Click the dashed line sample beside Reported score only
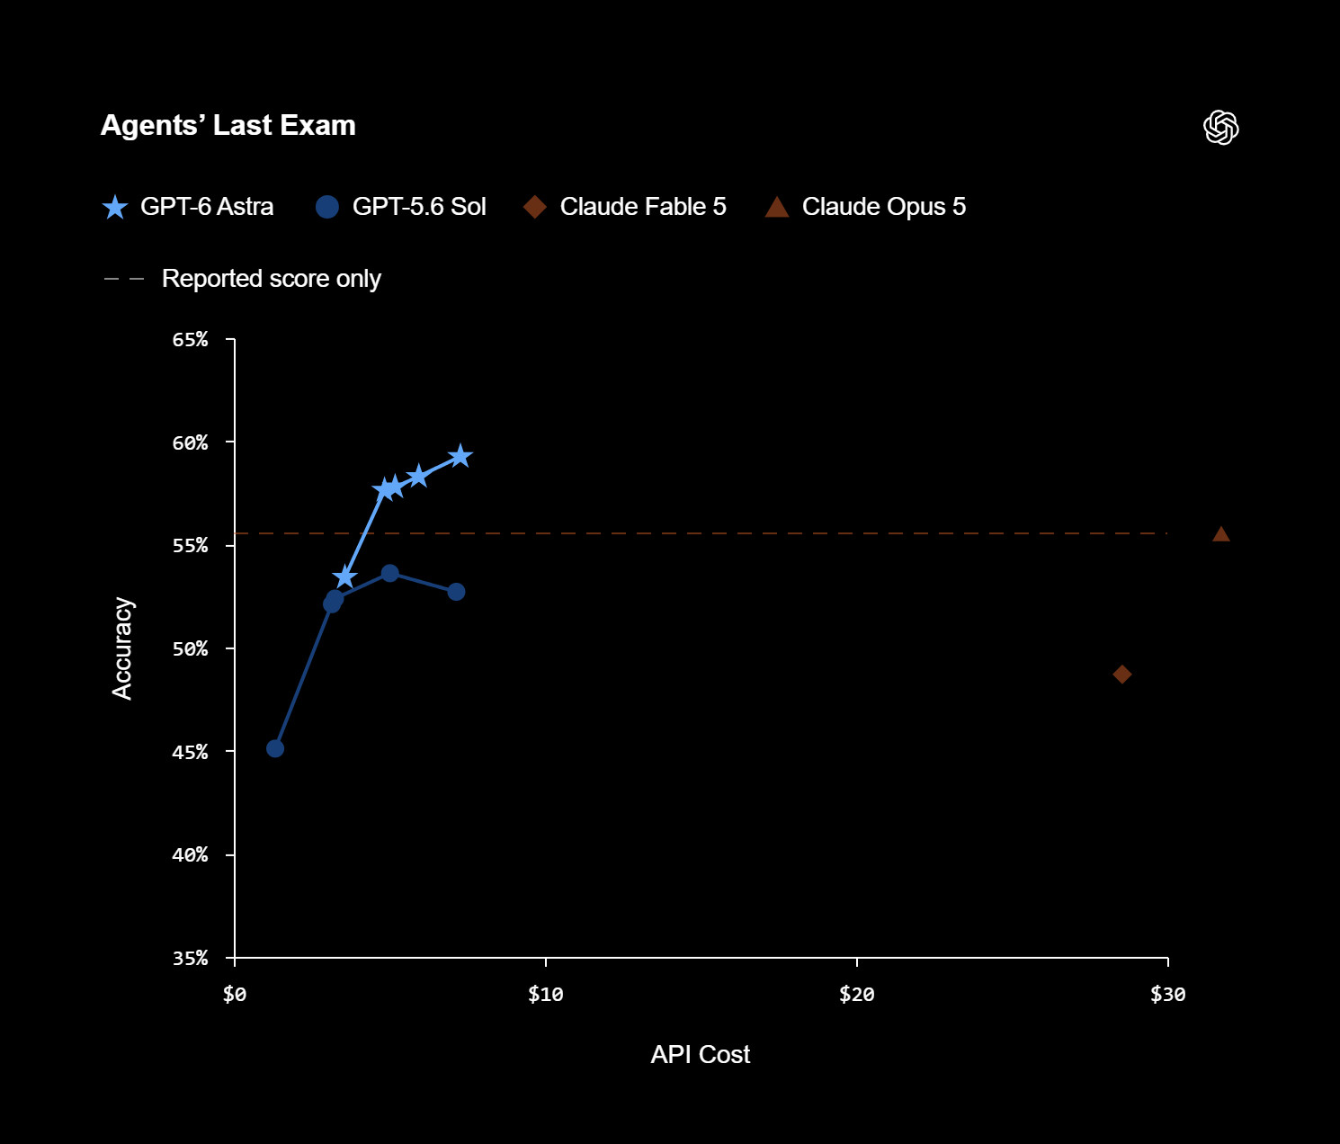 point(124,279)
